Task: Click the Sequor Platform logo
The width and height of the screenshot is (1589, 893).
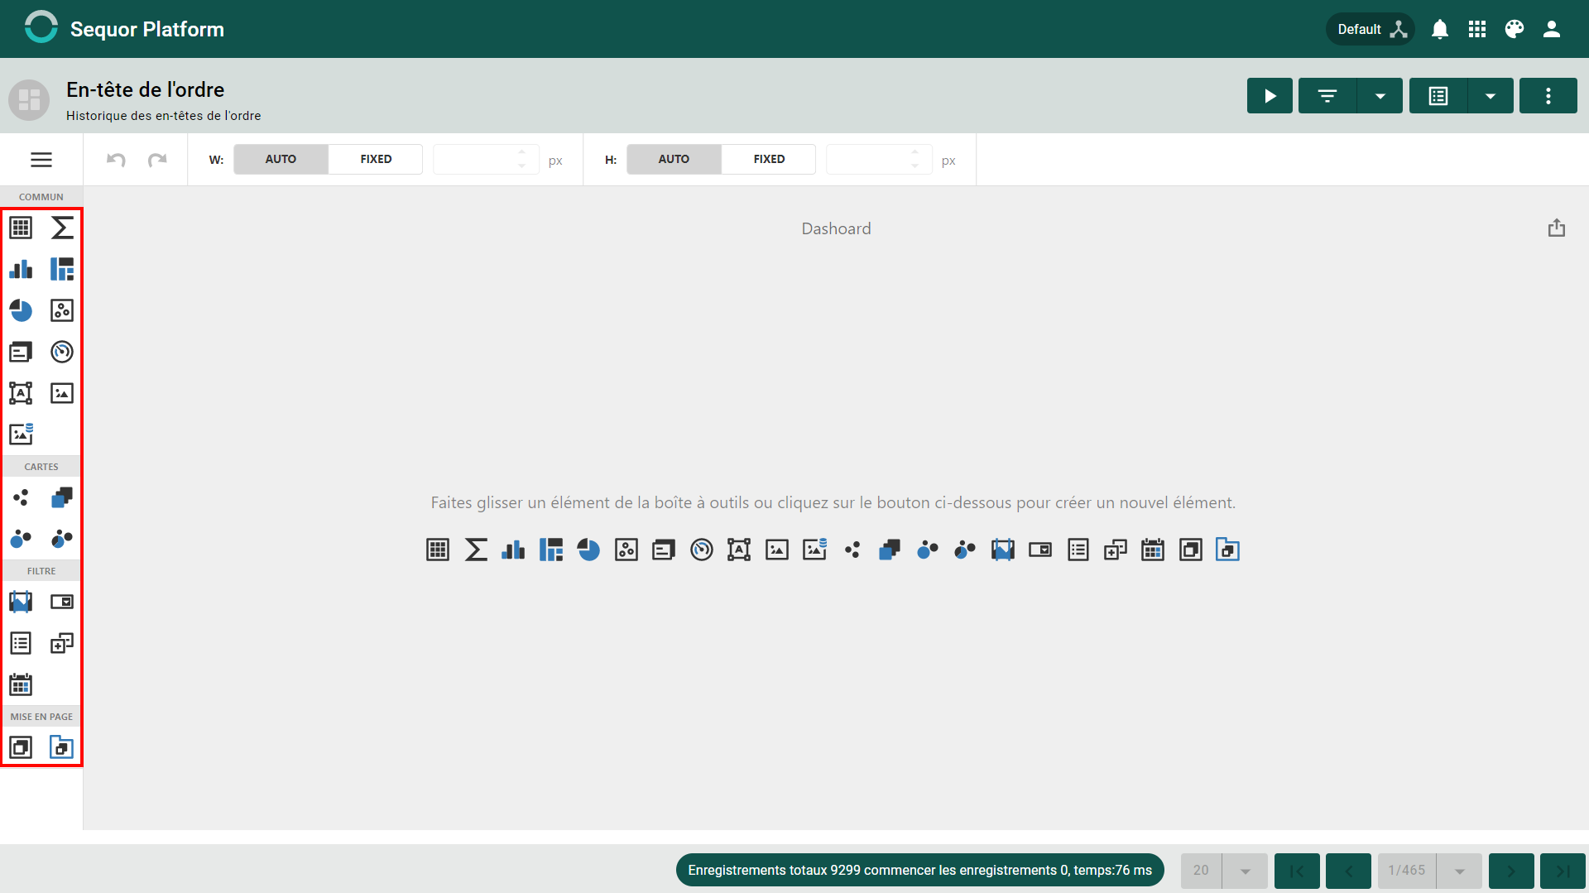Action: (x=41, y=27)
